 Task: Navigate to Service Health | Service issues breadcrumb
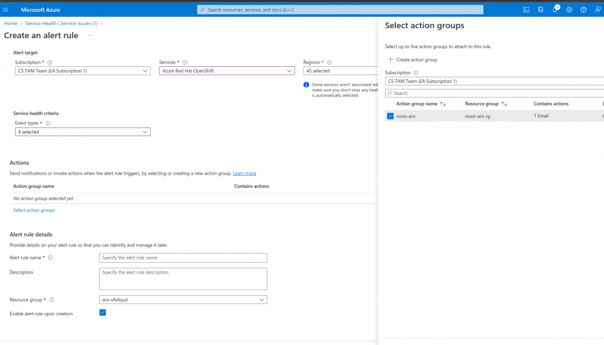coord(62,23)
